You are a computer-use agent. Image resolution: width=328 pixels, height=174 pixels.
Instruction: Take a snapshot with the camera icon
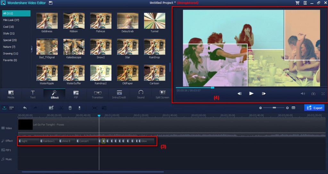click(x=313, y=94)
